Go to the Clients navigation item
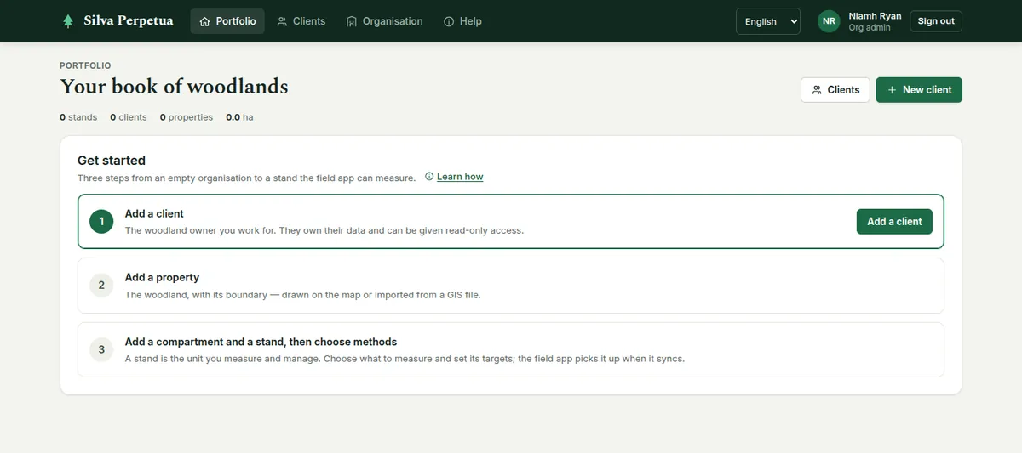The image size is (1022, 453). click(x=301, y=21)
